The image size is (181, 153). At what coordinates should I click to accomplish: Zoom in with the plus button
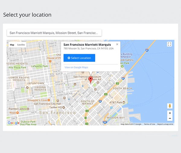(170, 113)
